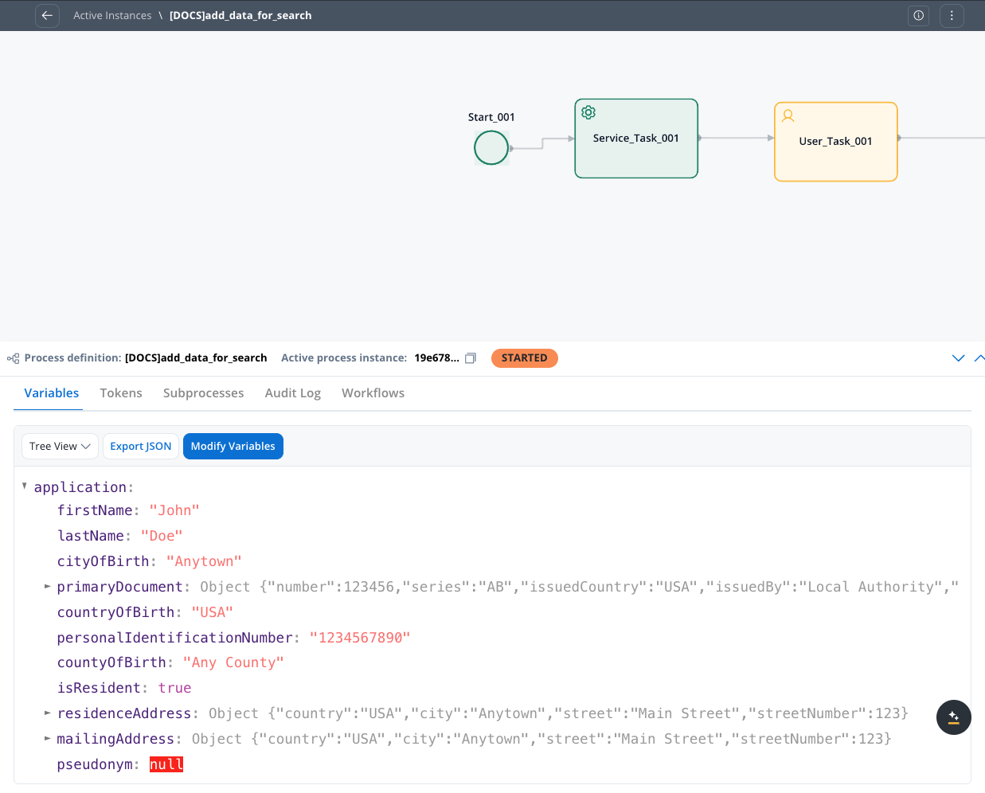The height and width of the screenshot is (793, 985).
Task: Switch to the Audit Log tab
Action: [x=292, y=393]
